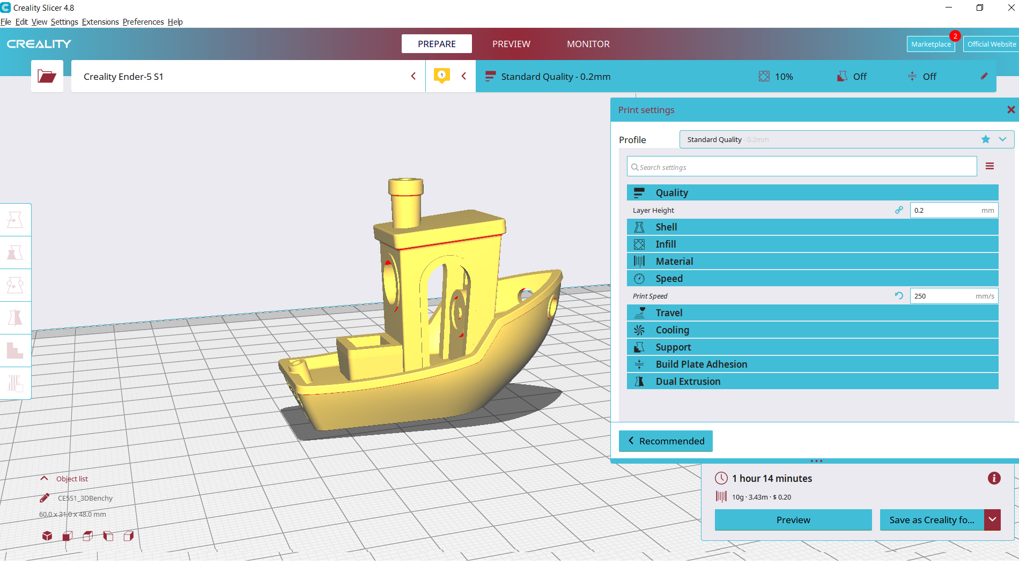Open the File menu
Image resolution: width=1019 pixels, height=573 pixels.
pos(6,22)
